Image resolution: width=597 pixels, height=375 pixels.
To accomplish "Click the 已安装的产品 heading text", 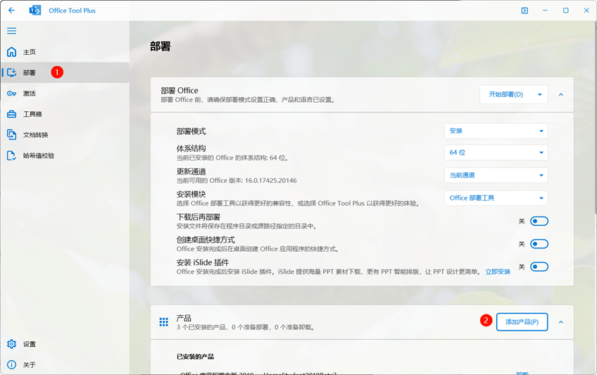I will (195, 357).
